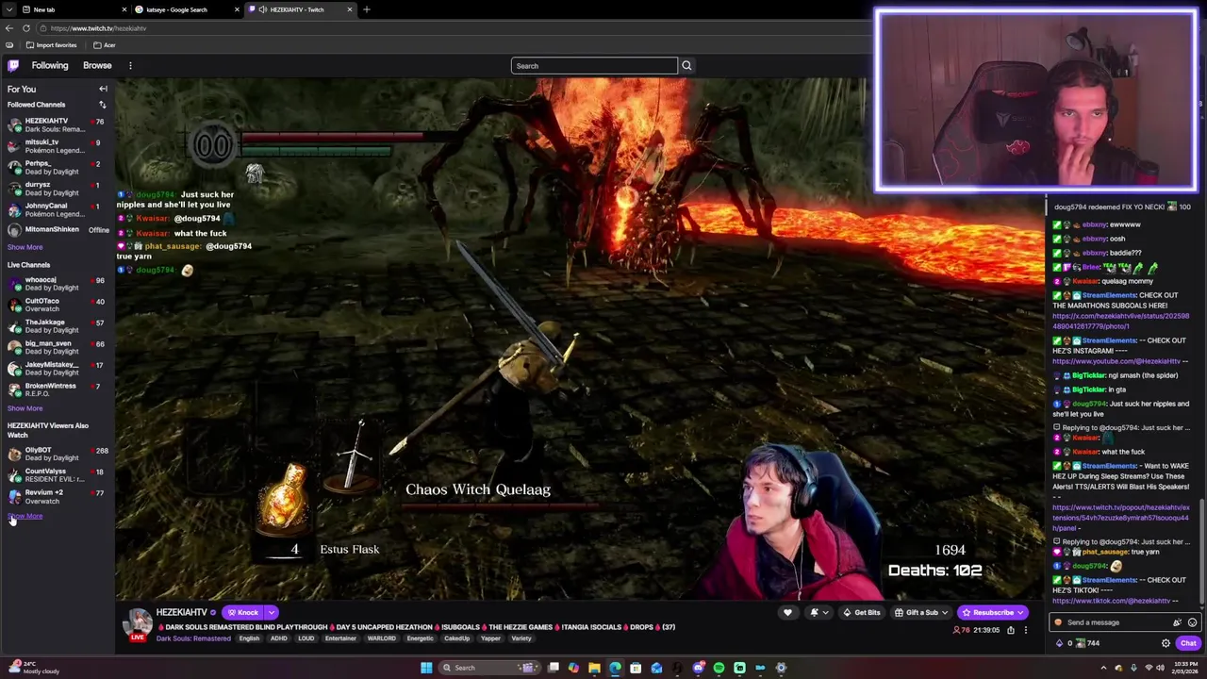Open the Import favorites bookmark

click(52, 45)
